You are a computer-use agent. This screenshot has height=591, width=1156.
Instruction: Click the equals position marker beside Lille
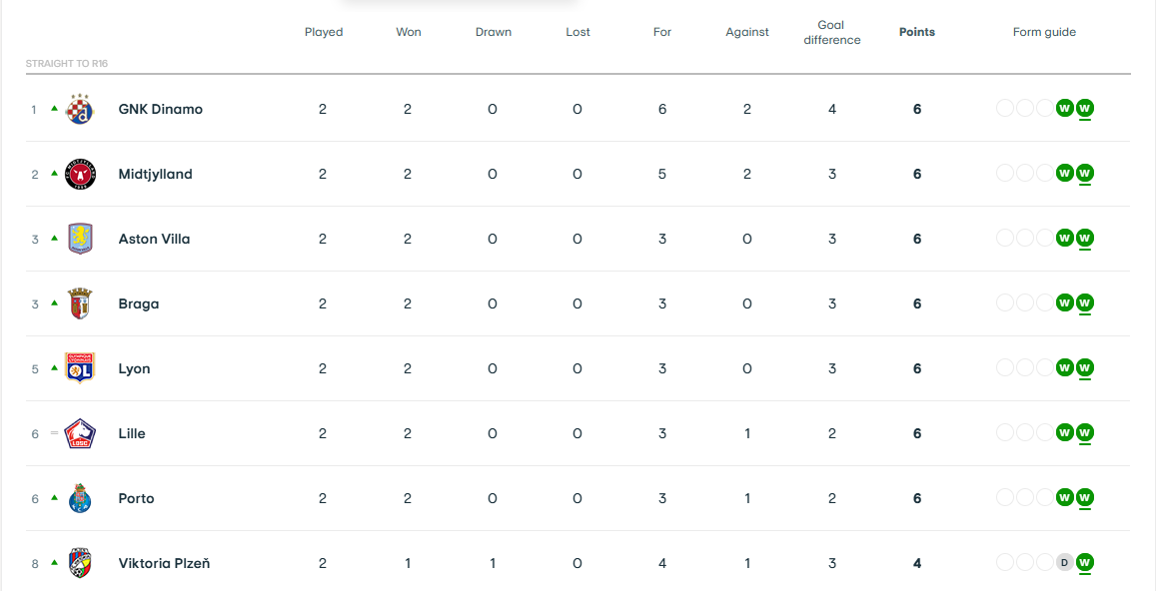(x=54, y=432)
